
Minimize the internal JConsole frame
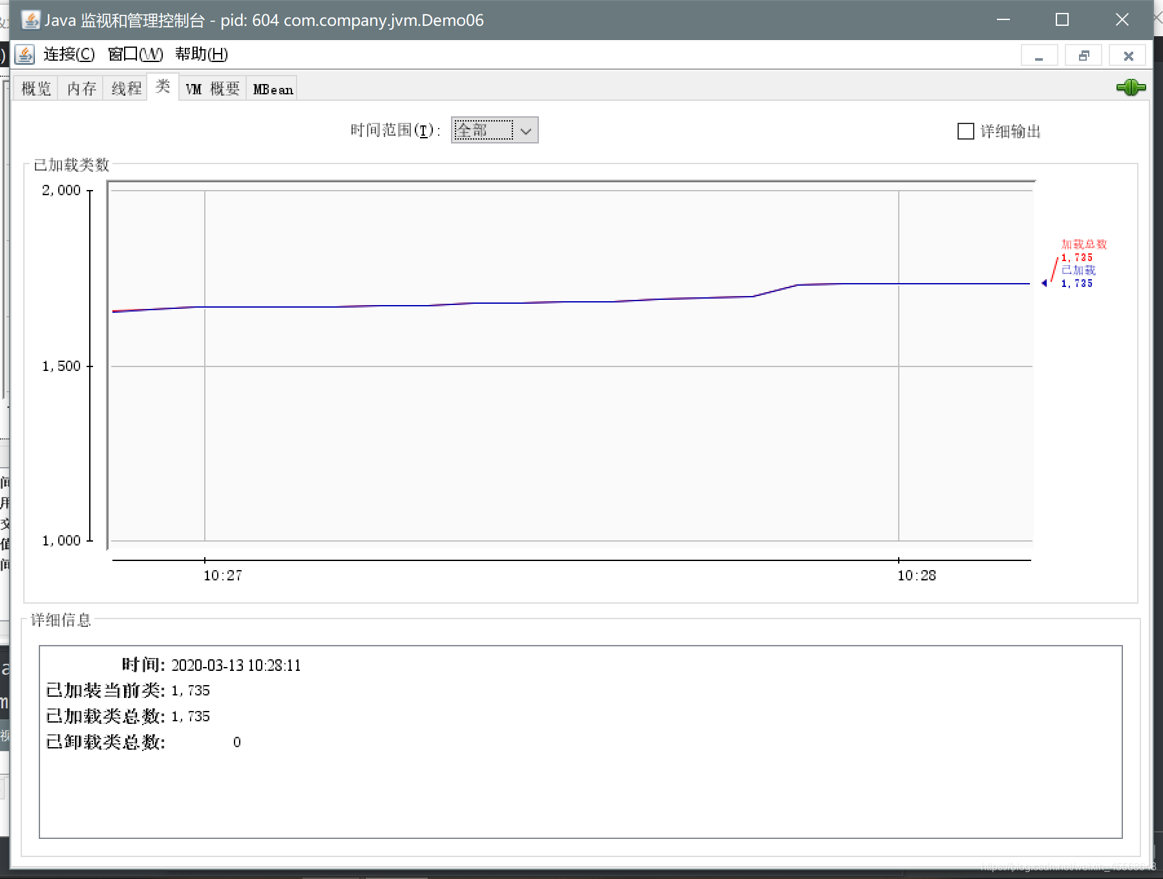coord(1039,56)
